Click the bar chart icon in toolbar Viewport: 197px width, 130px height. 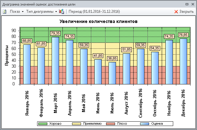pos(62,11)
